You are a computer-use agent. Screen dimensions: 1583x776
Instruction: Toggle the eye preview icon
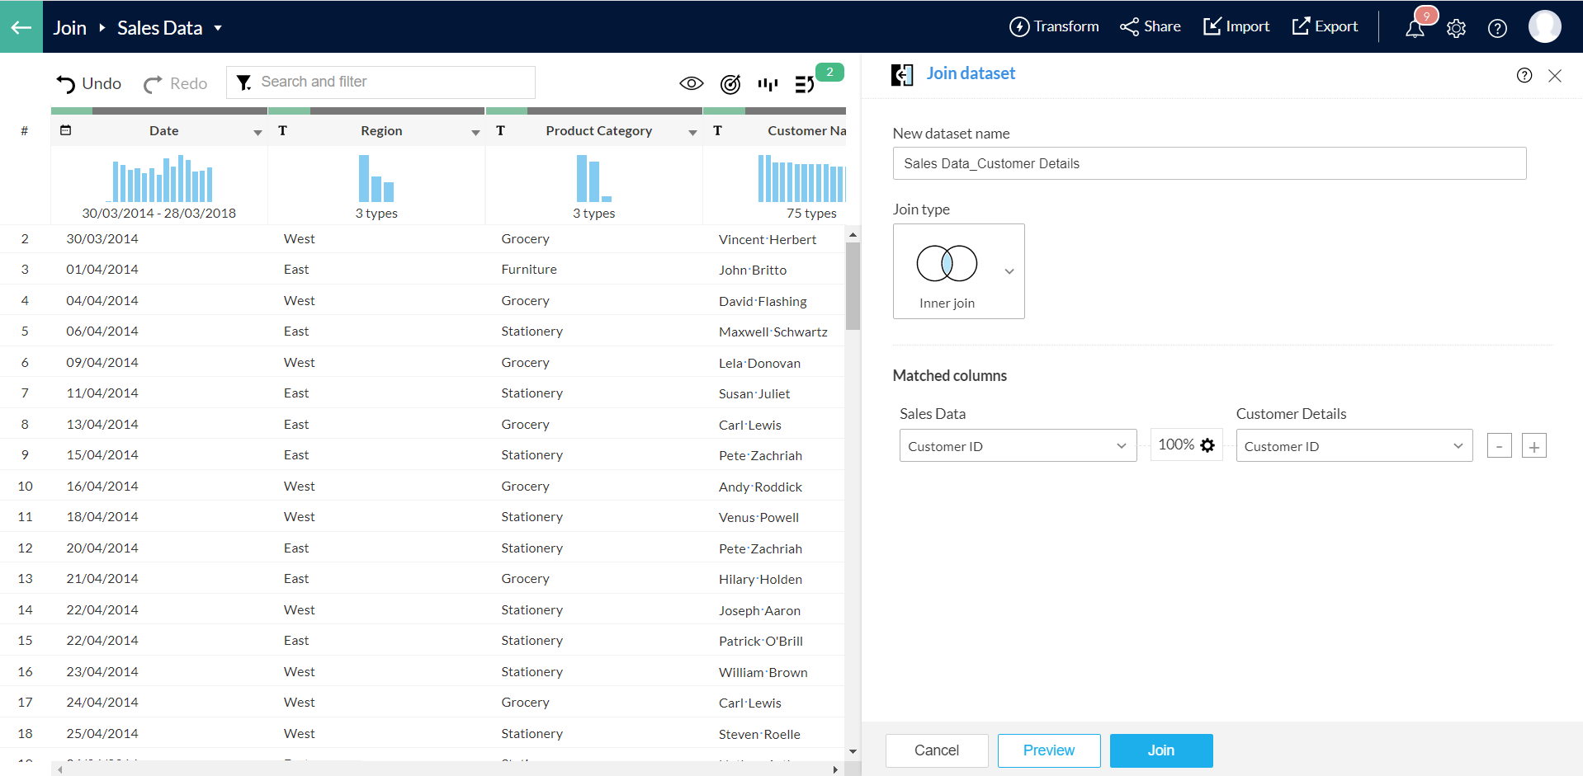pos(692,83)
